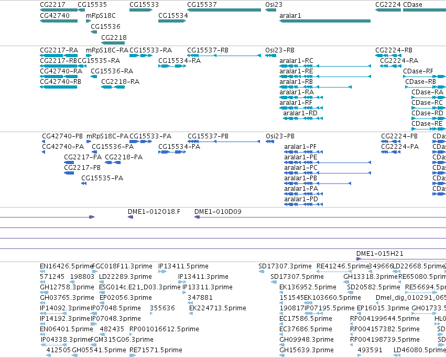Viewport: 446px width, 358px height.
Task: Select the CG15536 label text
Action: pos(105,26)
